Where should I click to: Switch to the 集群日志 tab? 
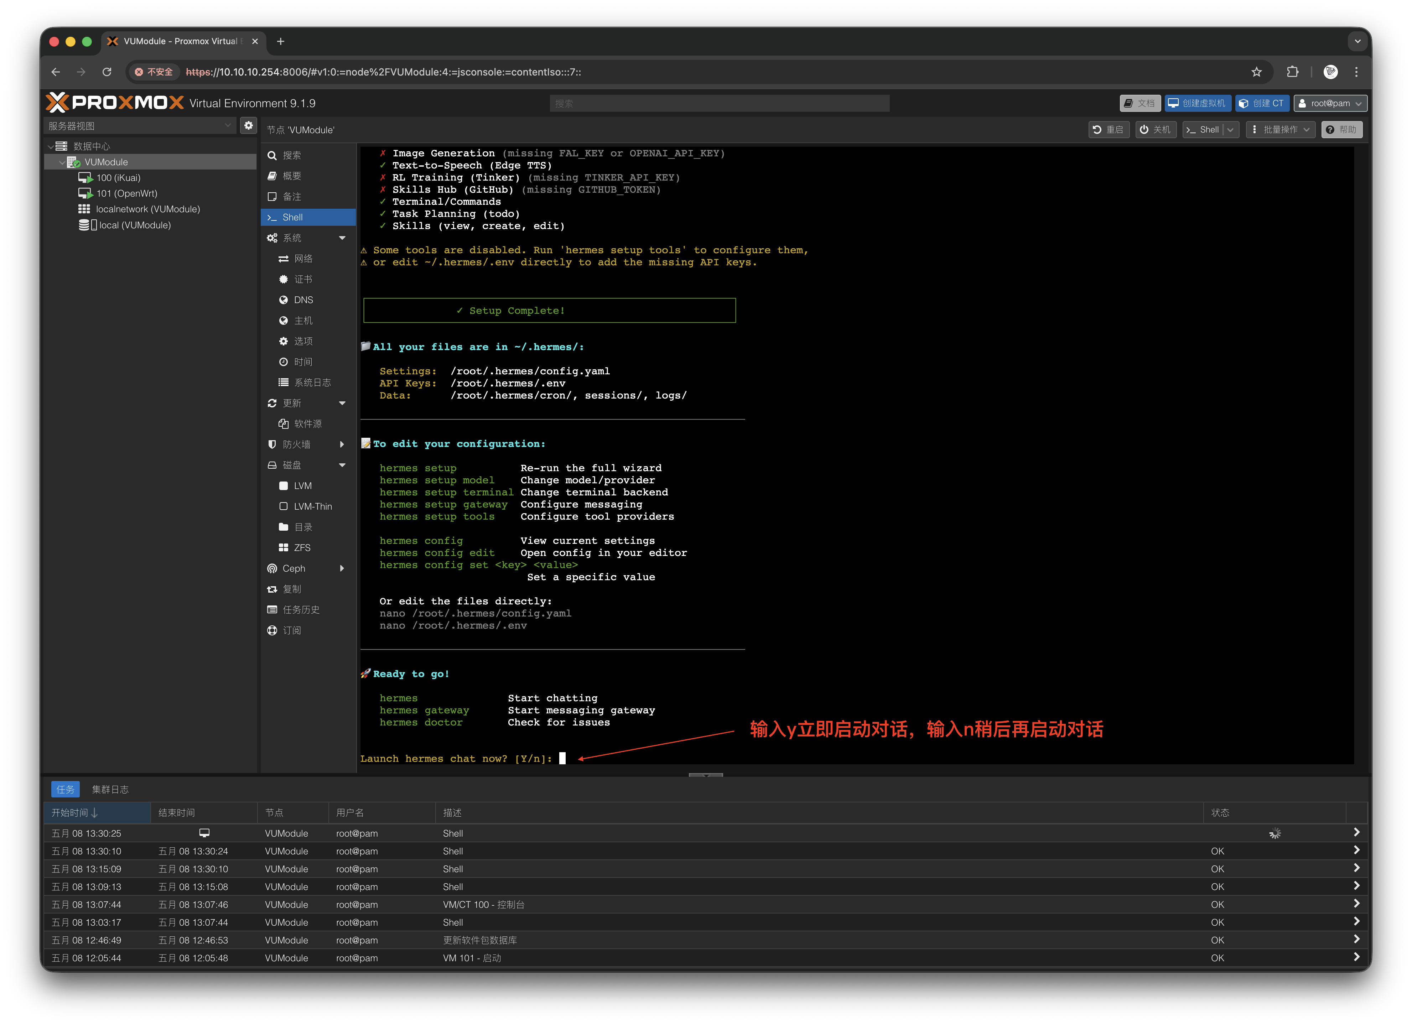[x=110, y=789]
